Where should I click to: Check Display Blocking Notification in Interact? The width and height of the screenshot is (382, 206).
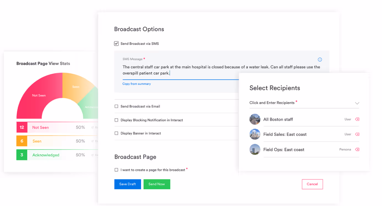click(x=116, y=120)
